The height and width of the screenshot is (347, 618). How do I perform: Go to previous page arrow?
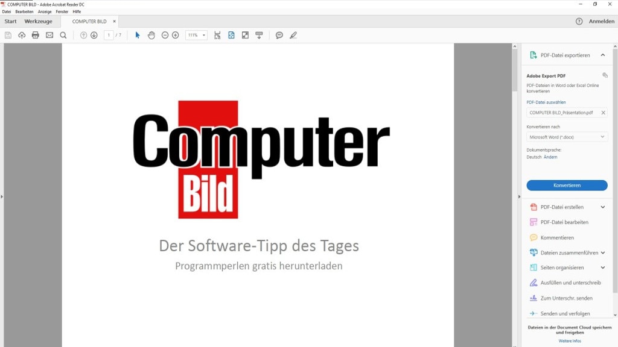tap(83, 36)
